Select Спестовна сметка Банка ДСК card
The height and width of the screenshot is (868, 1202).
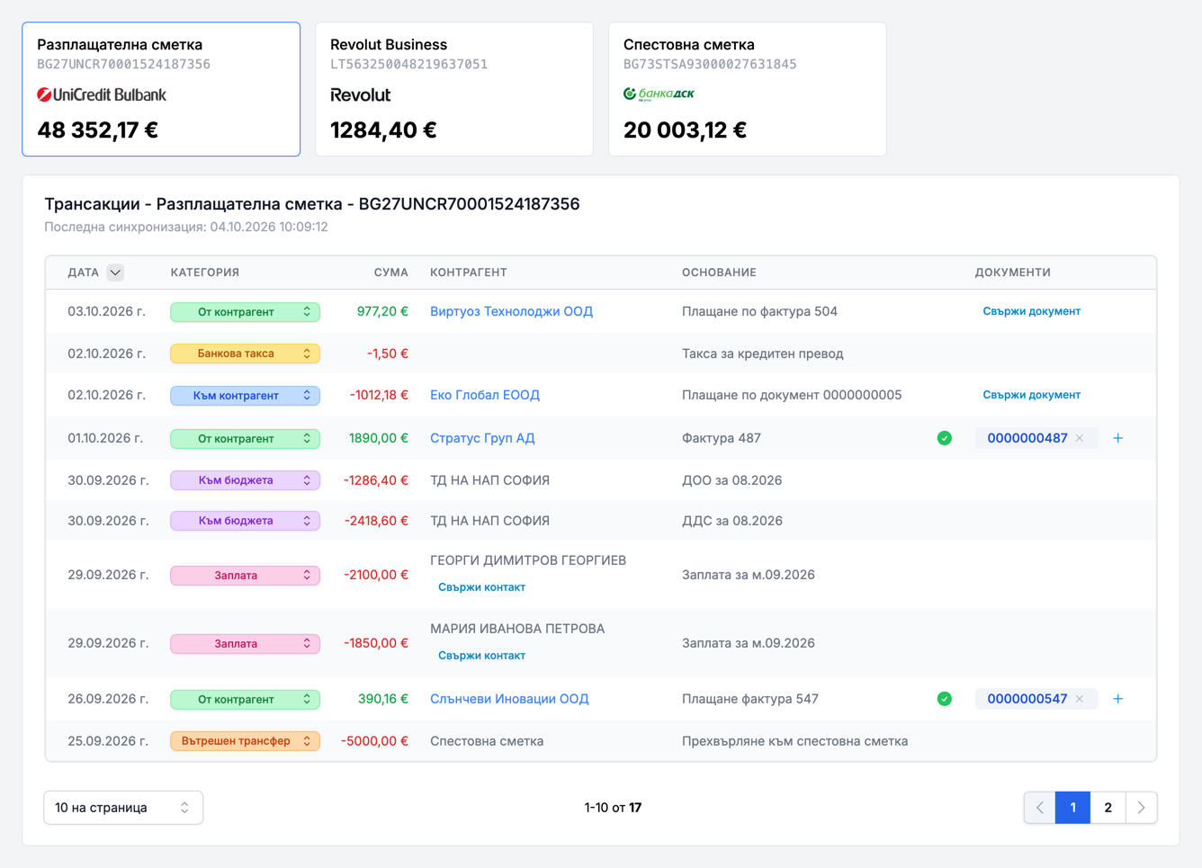click(748, 89)
